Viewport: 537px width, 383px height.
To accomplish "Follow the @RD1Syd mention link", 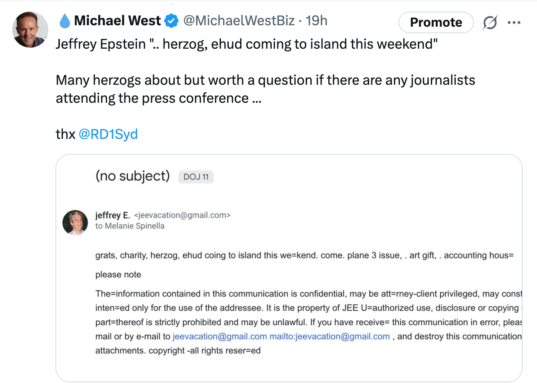I will click(108, 134).
